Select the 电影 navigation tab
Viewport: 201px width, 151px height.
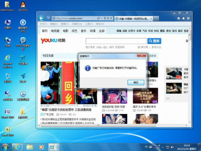pos(66,31)
